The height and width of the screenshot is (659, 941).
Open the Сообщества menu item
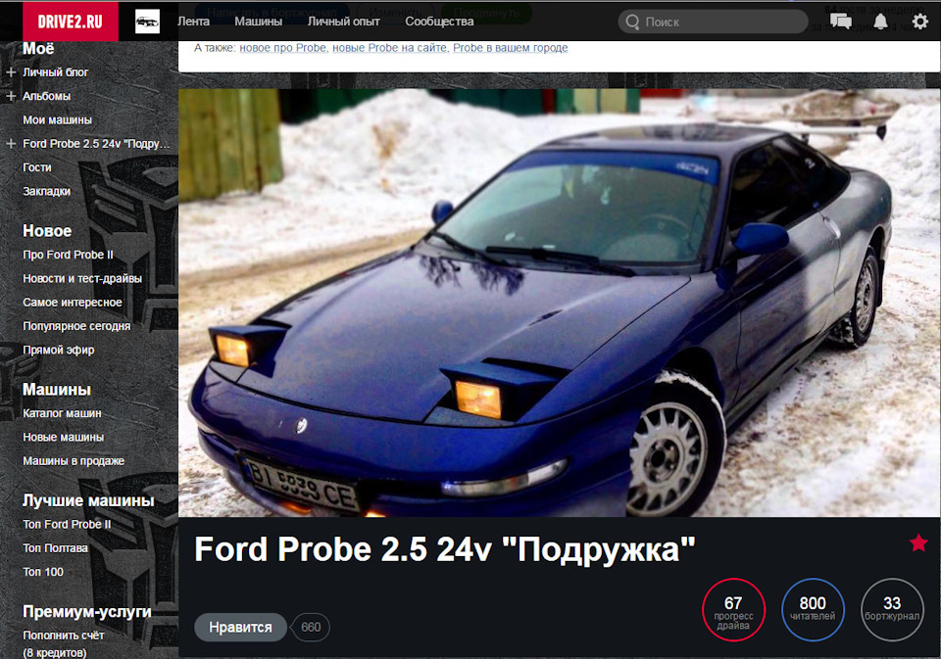pyautogui.click(x=439, y=22)
